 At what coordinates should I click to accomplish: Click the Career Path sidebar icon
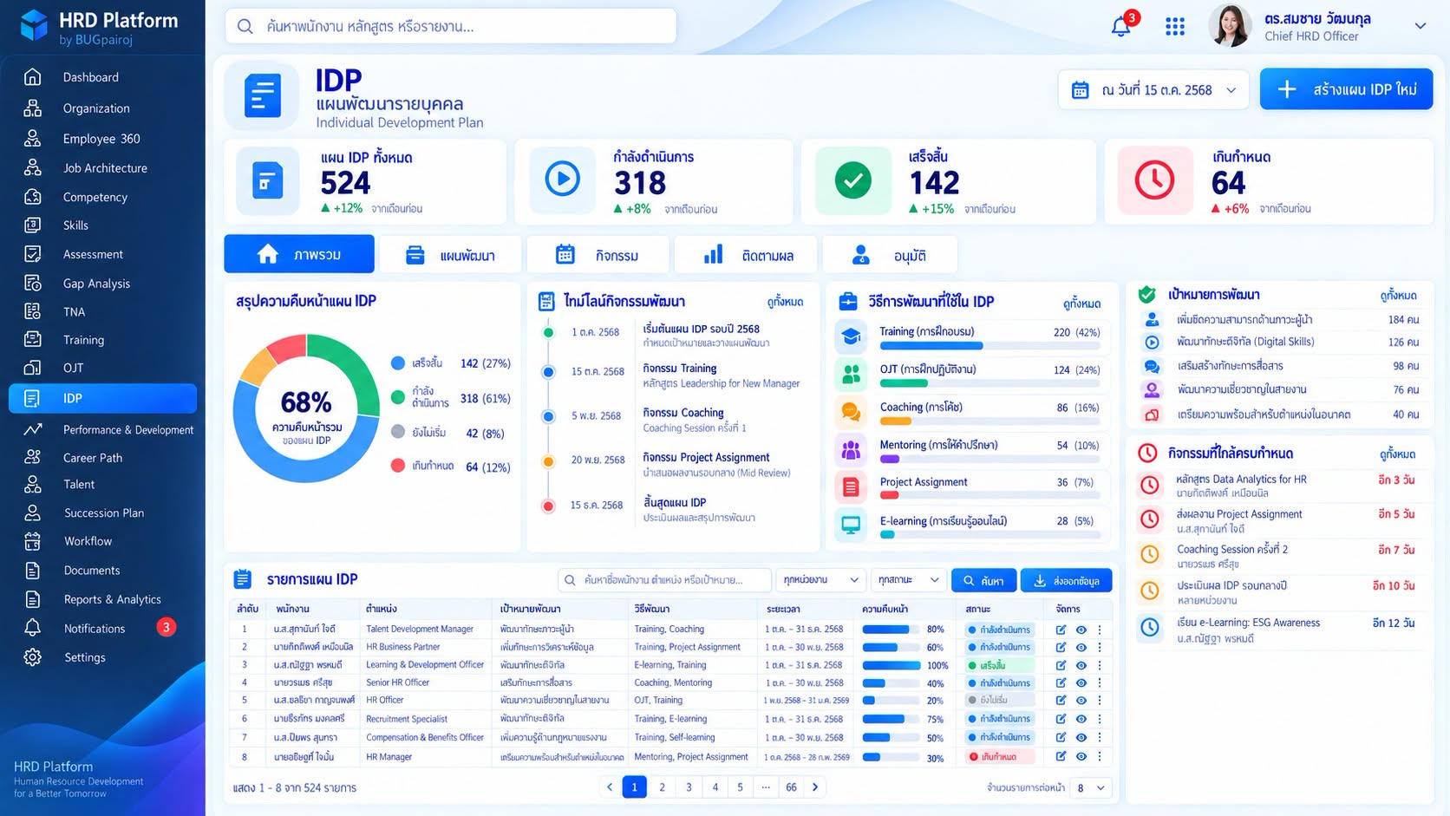pyautogui.click(x=32, y=457)
